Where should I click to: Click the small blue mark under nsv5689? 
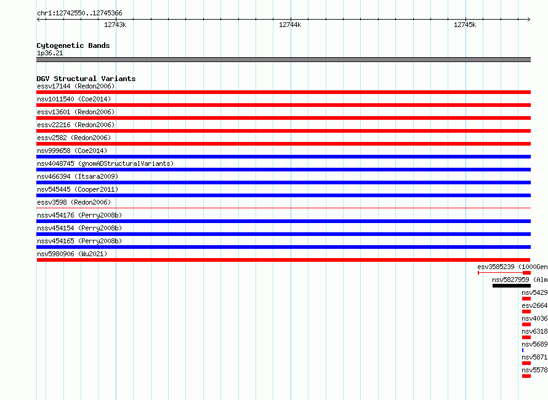pyautogui.click(x=523, y=350)
